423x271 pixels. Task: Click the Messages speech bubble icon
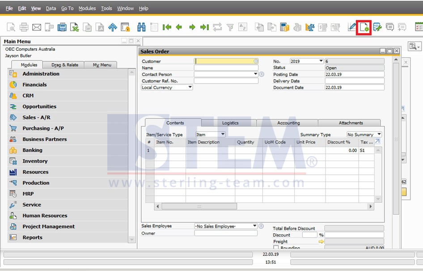[x=390, y=27]
